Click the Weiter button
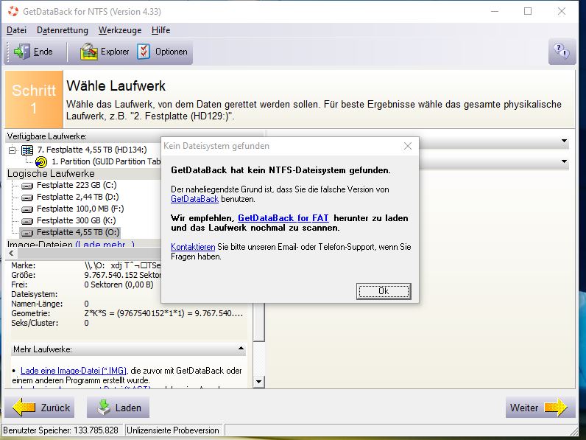 point(540,408)
